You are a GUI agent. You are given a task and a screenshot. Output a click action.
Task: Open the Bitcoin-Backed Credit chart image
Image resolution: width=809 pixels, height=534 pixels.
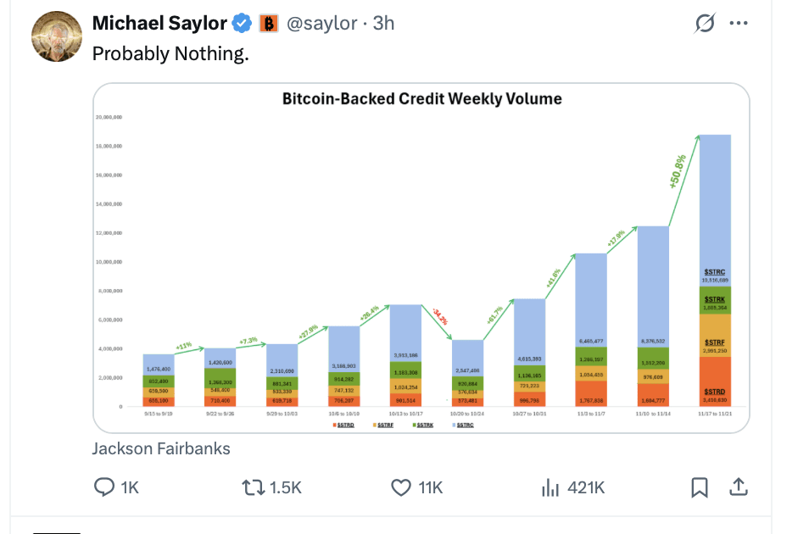coord(421,254)
